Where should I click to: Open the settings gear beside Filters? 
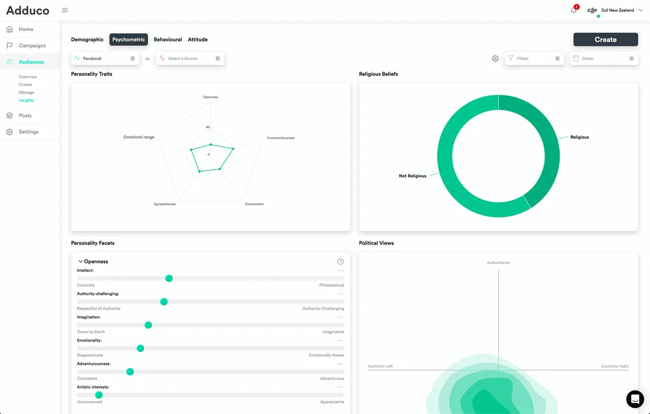click(495, 58)
